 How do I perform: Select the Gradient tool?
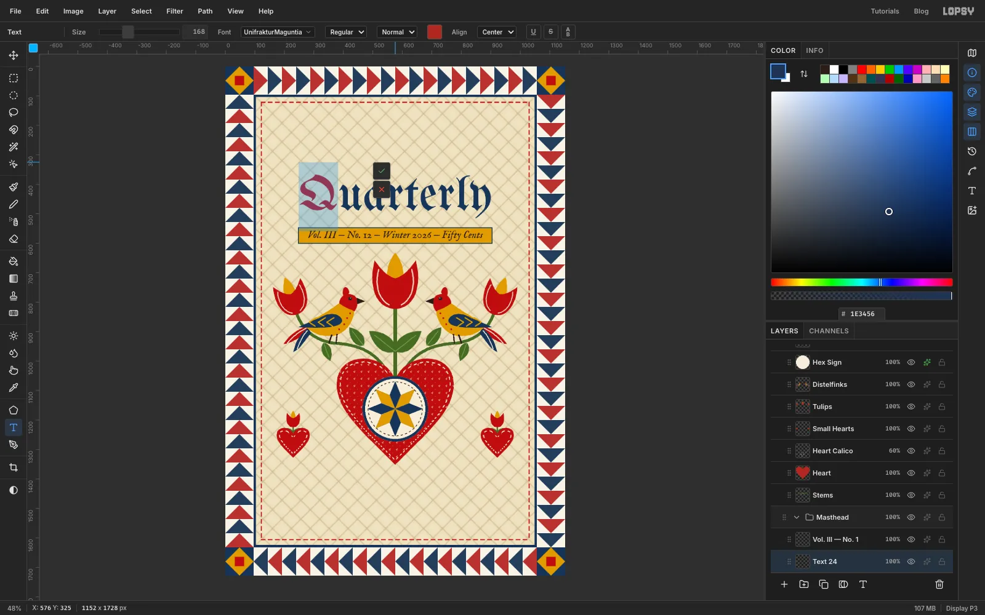tap(14, 279)
